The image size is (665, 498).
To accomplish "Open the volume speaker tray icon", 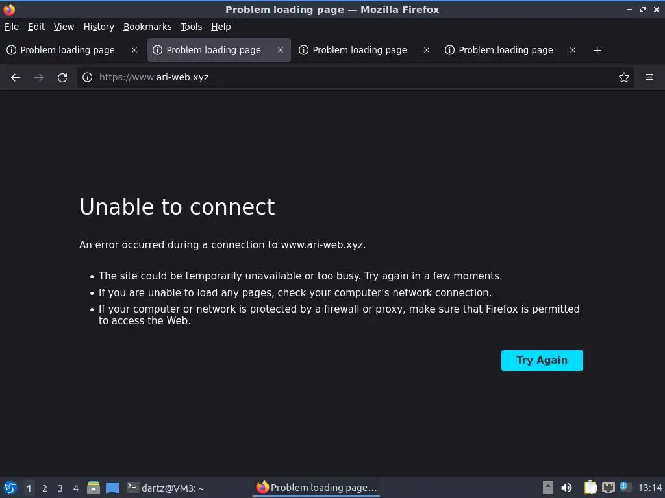I will pyautogui.click(x=566, y=488).
